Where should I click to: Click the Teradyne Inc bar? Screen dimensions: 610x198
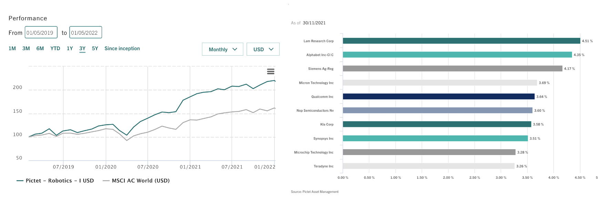(x=428, y=166)
